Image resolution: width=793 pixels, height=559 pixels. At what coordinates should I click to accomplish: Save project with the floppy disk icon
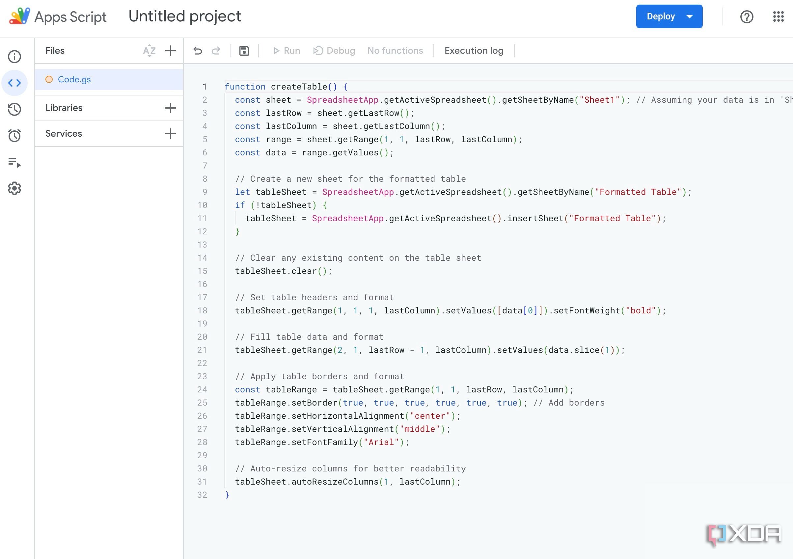pos(244,51)
